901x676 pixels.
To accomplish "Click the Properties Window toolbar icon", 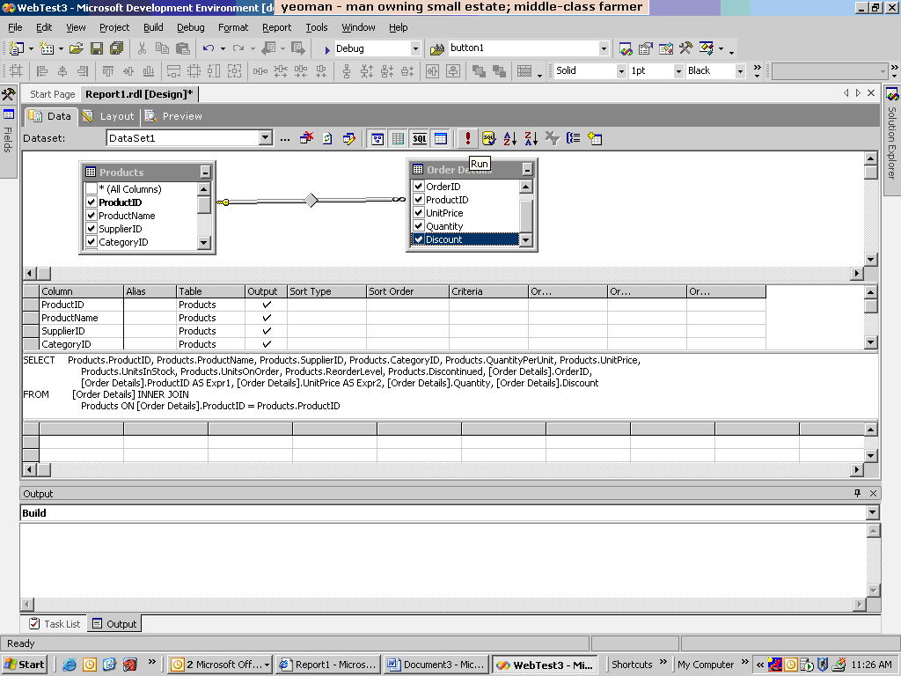I will tap(646, 49).
